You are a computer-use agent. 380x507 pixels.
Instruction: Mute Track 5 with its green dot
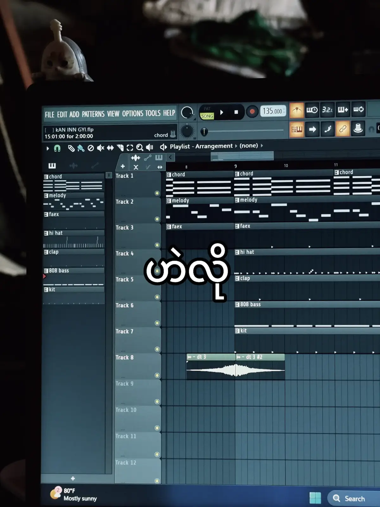157,297
